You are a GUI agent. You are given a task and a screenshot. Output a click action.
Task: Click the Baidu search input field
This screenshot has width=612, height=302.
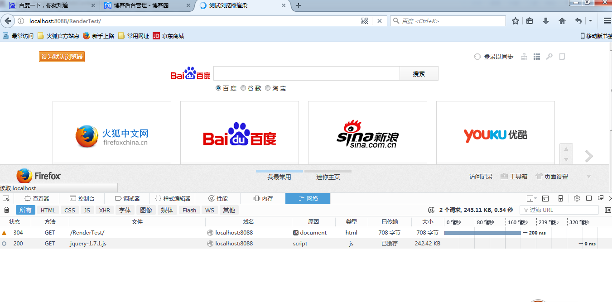click(307, 73)
